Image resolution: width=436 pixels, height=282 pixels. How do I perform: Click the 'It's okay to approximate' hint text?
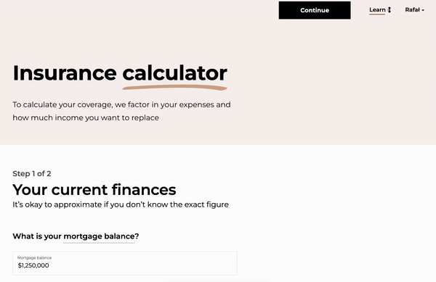(x=121, y=204)
